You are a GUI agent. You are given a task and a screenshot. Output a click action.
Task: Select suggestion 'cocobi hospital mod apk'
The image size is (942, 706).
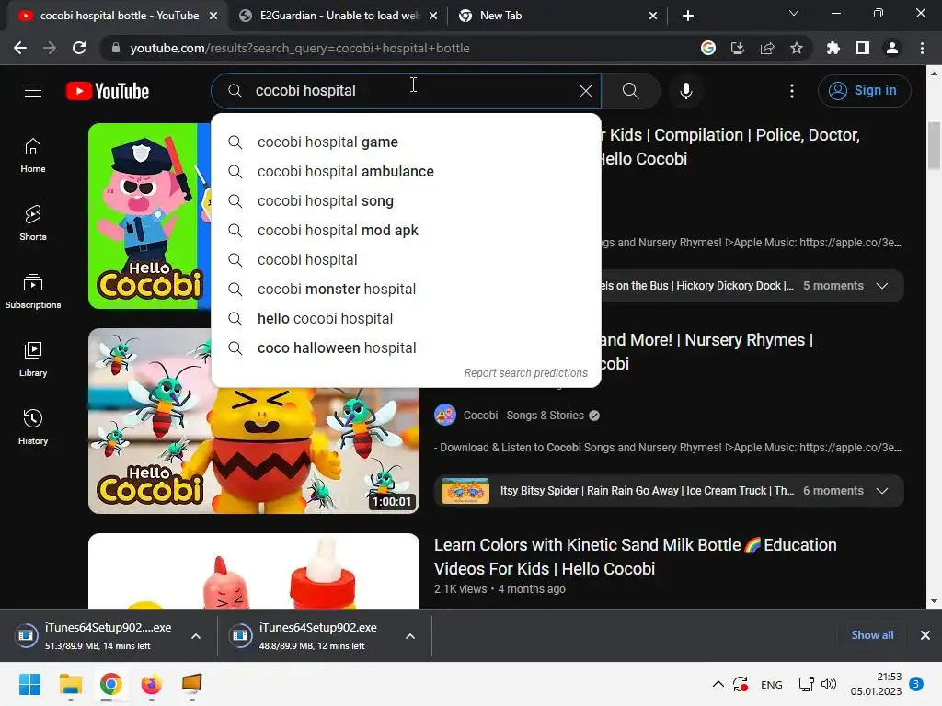pos(406,231)
